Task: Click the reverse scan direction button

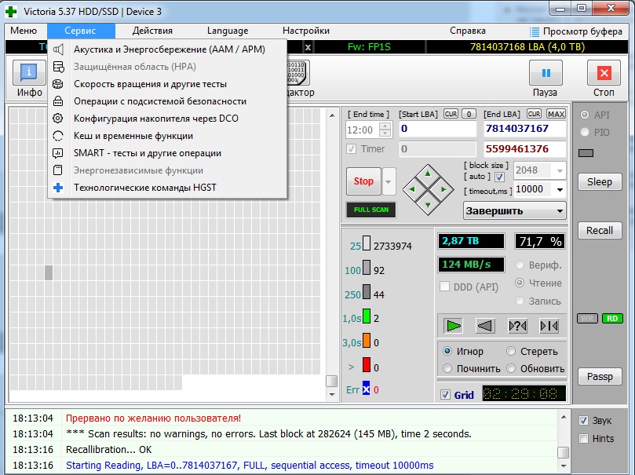Action: click(x=485, y=326)
